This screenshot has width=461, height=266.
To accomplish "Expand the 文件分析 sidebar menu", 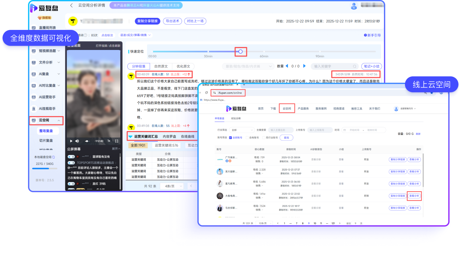I will (59, 62).
